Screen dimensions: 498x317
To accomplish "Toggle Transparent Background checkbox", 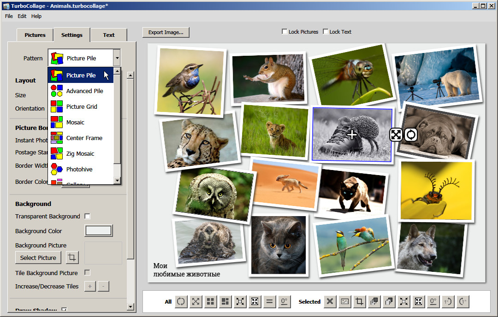I will click(87, 216).
